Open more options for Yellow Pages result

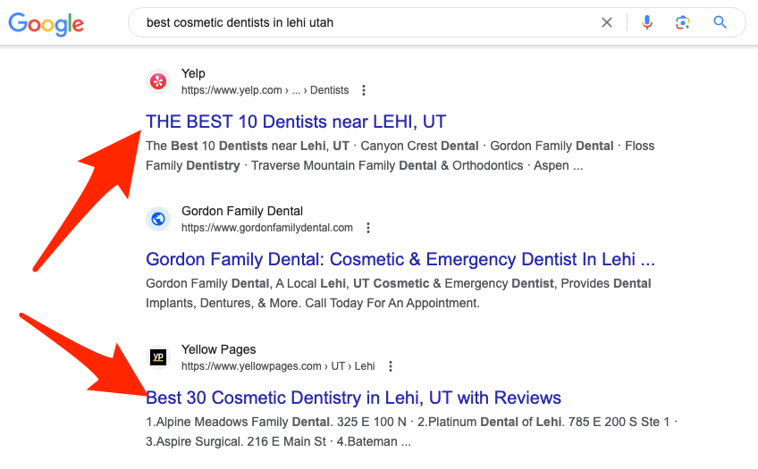coord(390,366)
